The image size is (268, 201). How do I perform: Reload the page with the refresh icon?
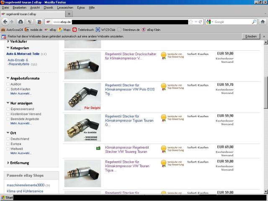pyautogui.click(x=201, y=22)
